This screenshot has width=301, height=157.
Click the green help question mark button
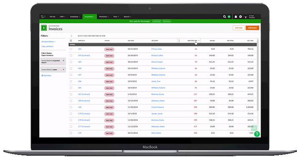(x=257, y=134)
